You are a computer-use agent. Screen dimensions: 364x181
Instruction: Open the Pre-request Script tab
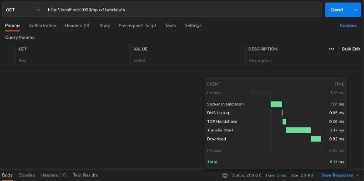pos(137,25)
